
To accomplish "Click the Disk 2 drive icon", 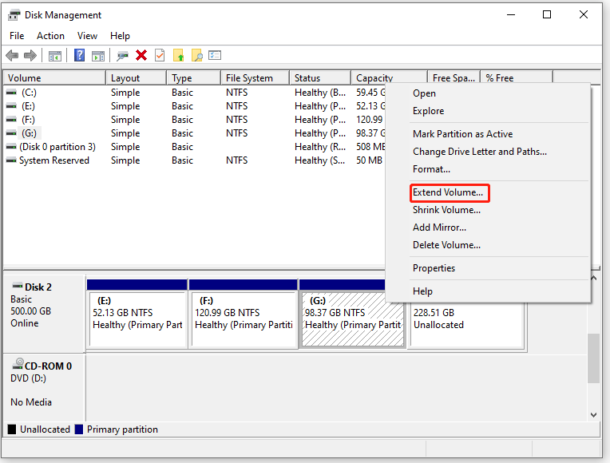I will tap(18, 286).
